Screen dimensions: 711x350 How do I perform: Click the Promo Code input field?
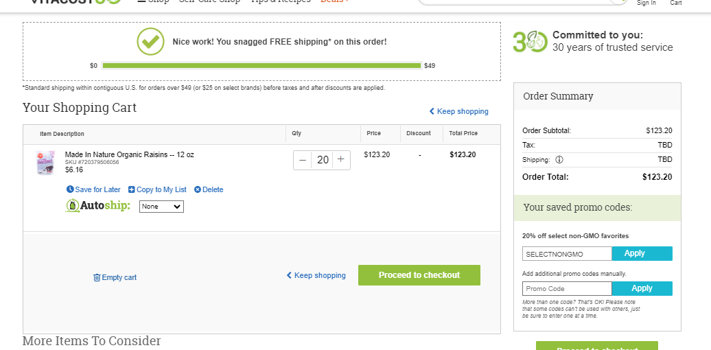click(x=567, y=288)
